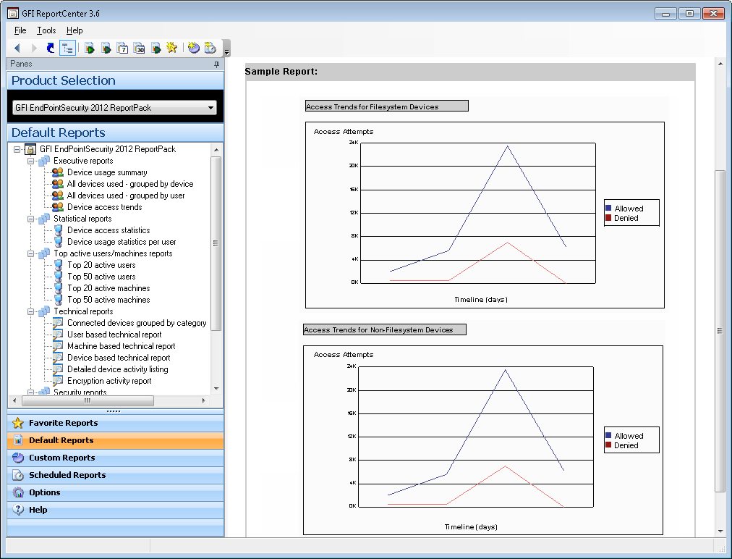Click the scheduled report clock toolbar icon
Image resolution: width=732 pixels, height=559 pixels.
210,48
